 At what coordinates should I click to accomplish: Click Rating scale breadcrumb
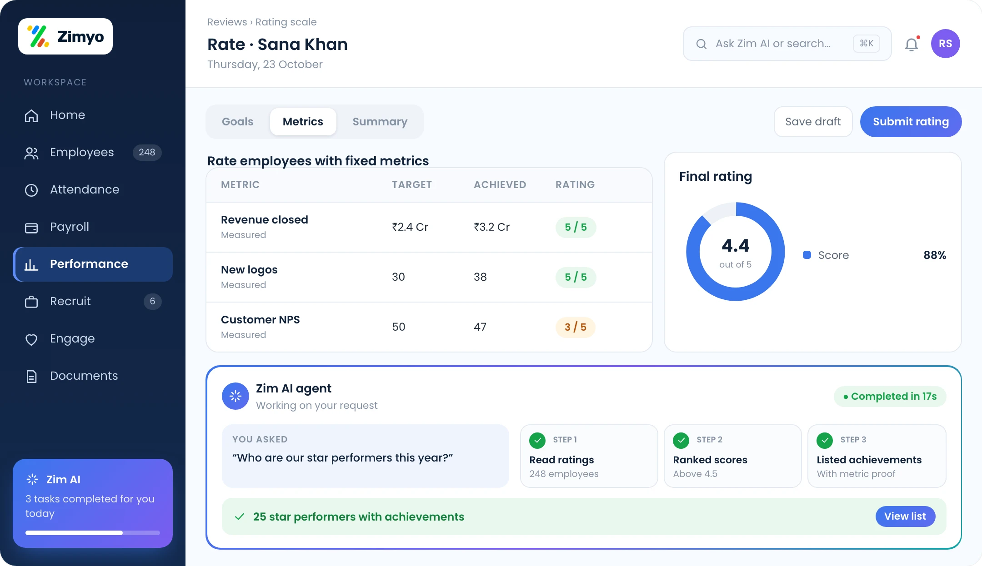[286, 22]
